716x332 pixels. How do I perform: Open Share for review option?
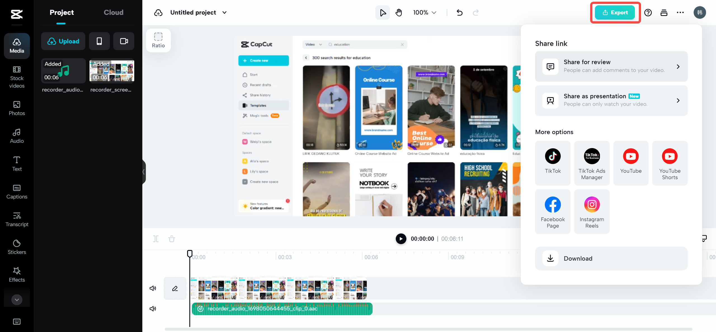[x=611, y=66]
